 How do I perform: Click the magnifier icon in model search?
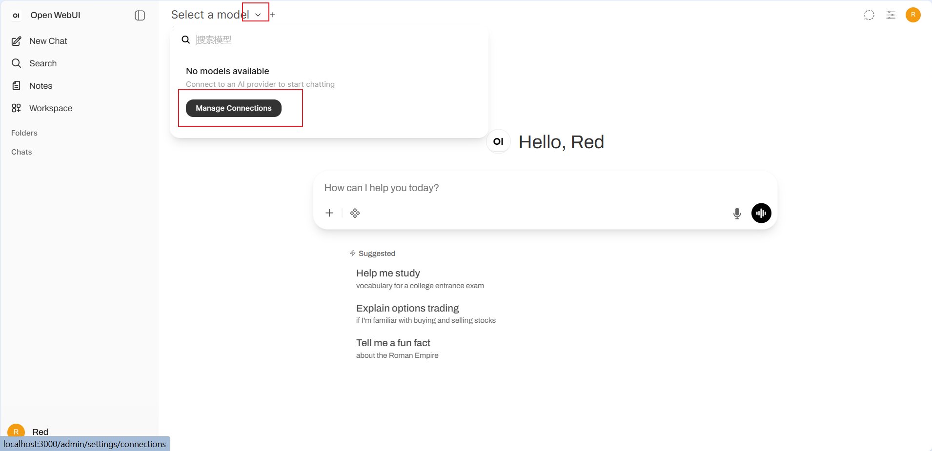point(185,39)
